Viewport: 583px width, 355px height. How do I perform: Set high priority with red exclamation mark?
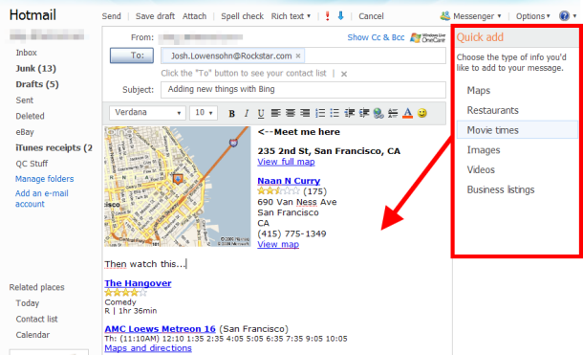pyautogui.click(x=327, y=16)
